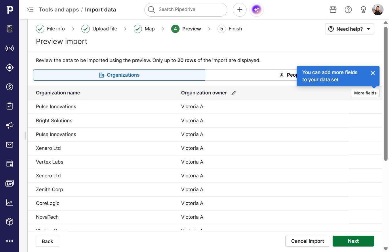Open Products via the box icon
Screen dimensions: 389x252
10,222
